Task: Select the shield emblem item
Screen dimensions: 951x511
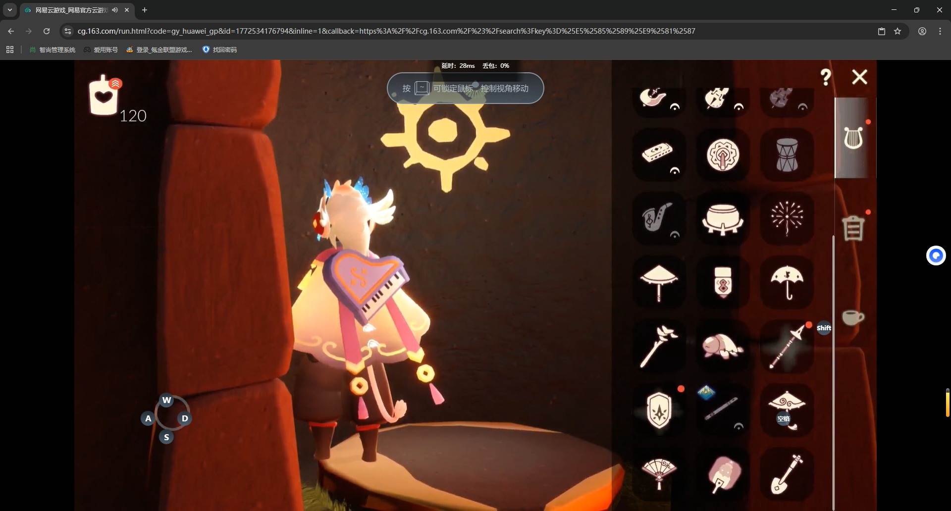Action: pyautogui.click(x=658, y=410)
